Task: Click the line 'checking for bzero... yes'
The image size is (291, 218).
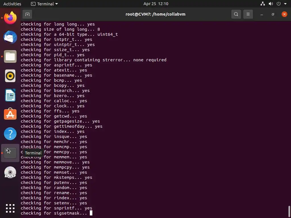Action: [52, 96]
